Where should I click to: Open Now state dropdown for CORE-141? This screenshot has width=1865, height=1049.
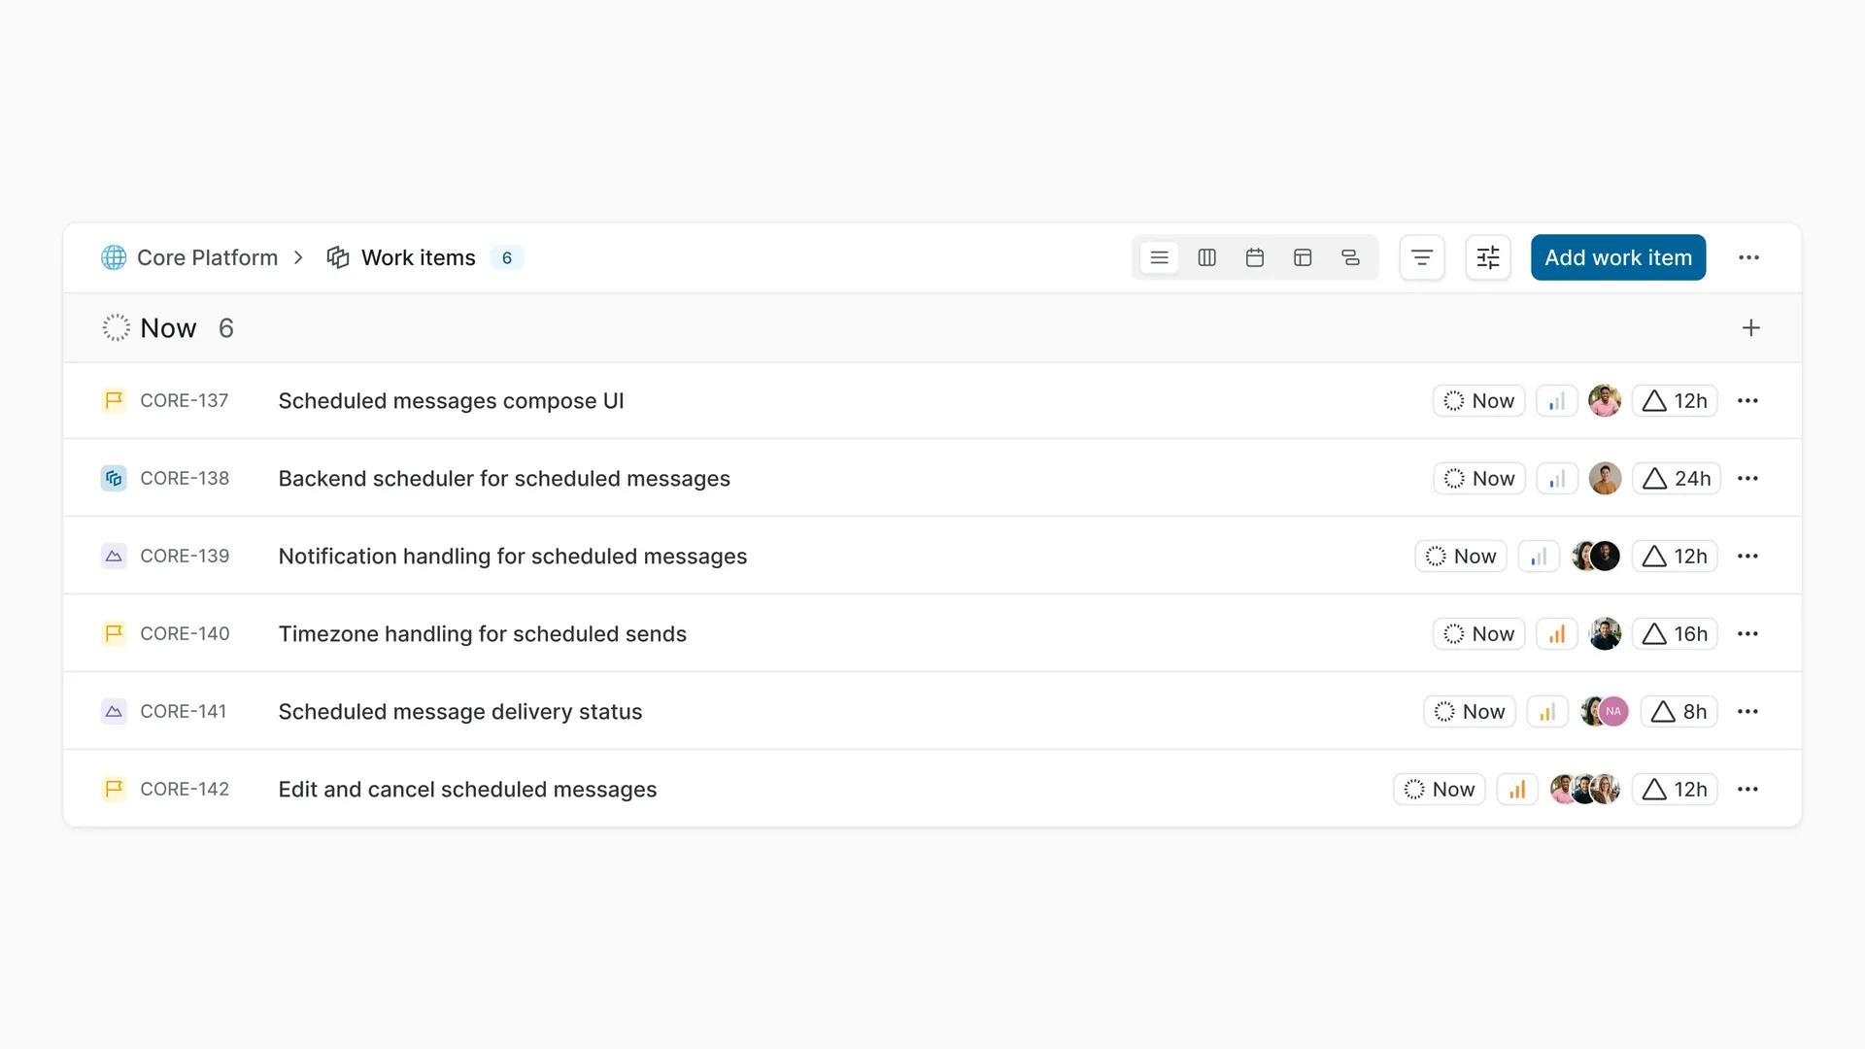coord(1470,712)
